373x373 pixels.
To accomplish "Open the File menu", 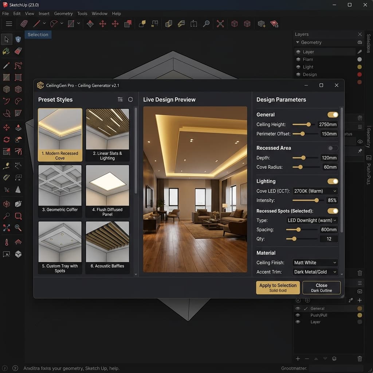I will pyautogui.click(x=5, y=13).
